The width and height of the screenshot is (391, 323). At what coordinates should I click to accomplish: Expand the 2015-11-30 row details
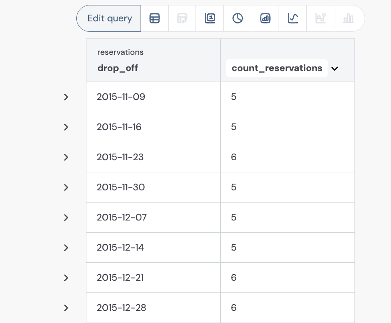[66, 187]
